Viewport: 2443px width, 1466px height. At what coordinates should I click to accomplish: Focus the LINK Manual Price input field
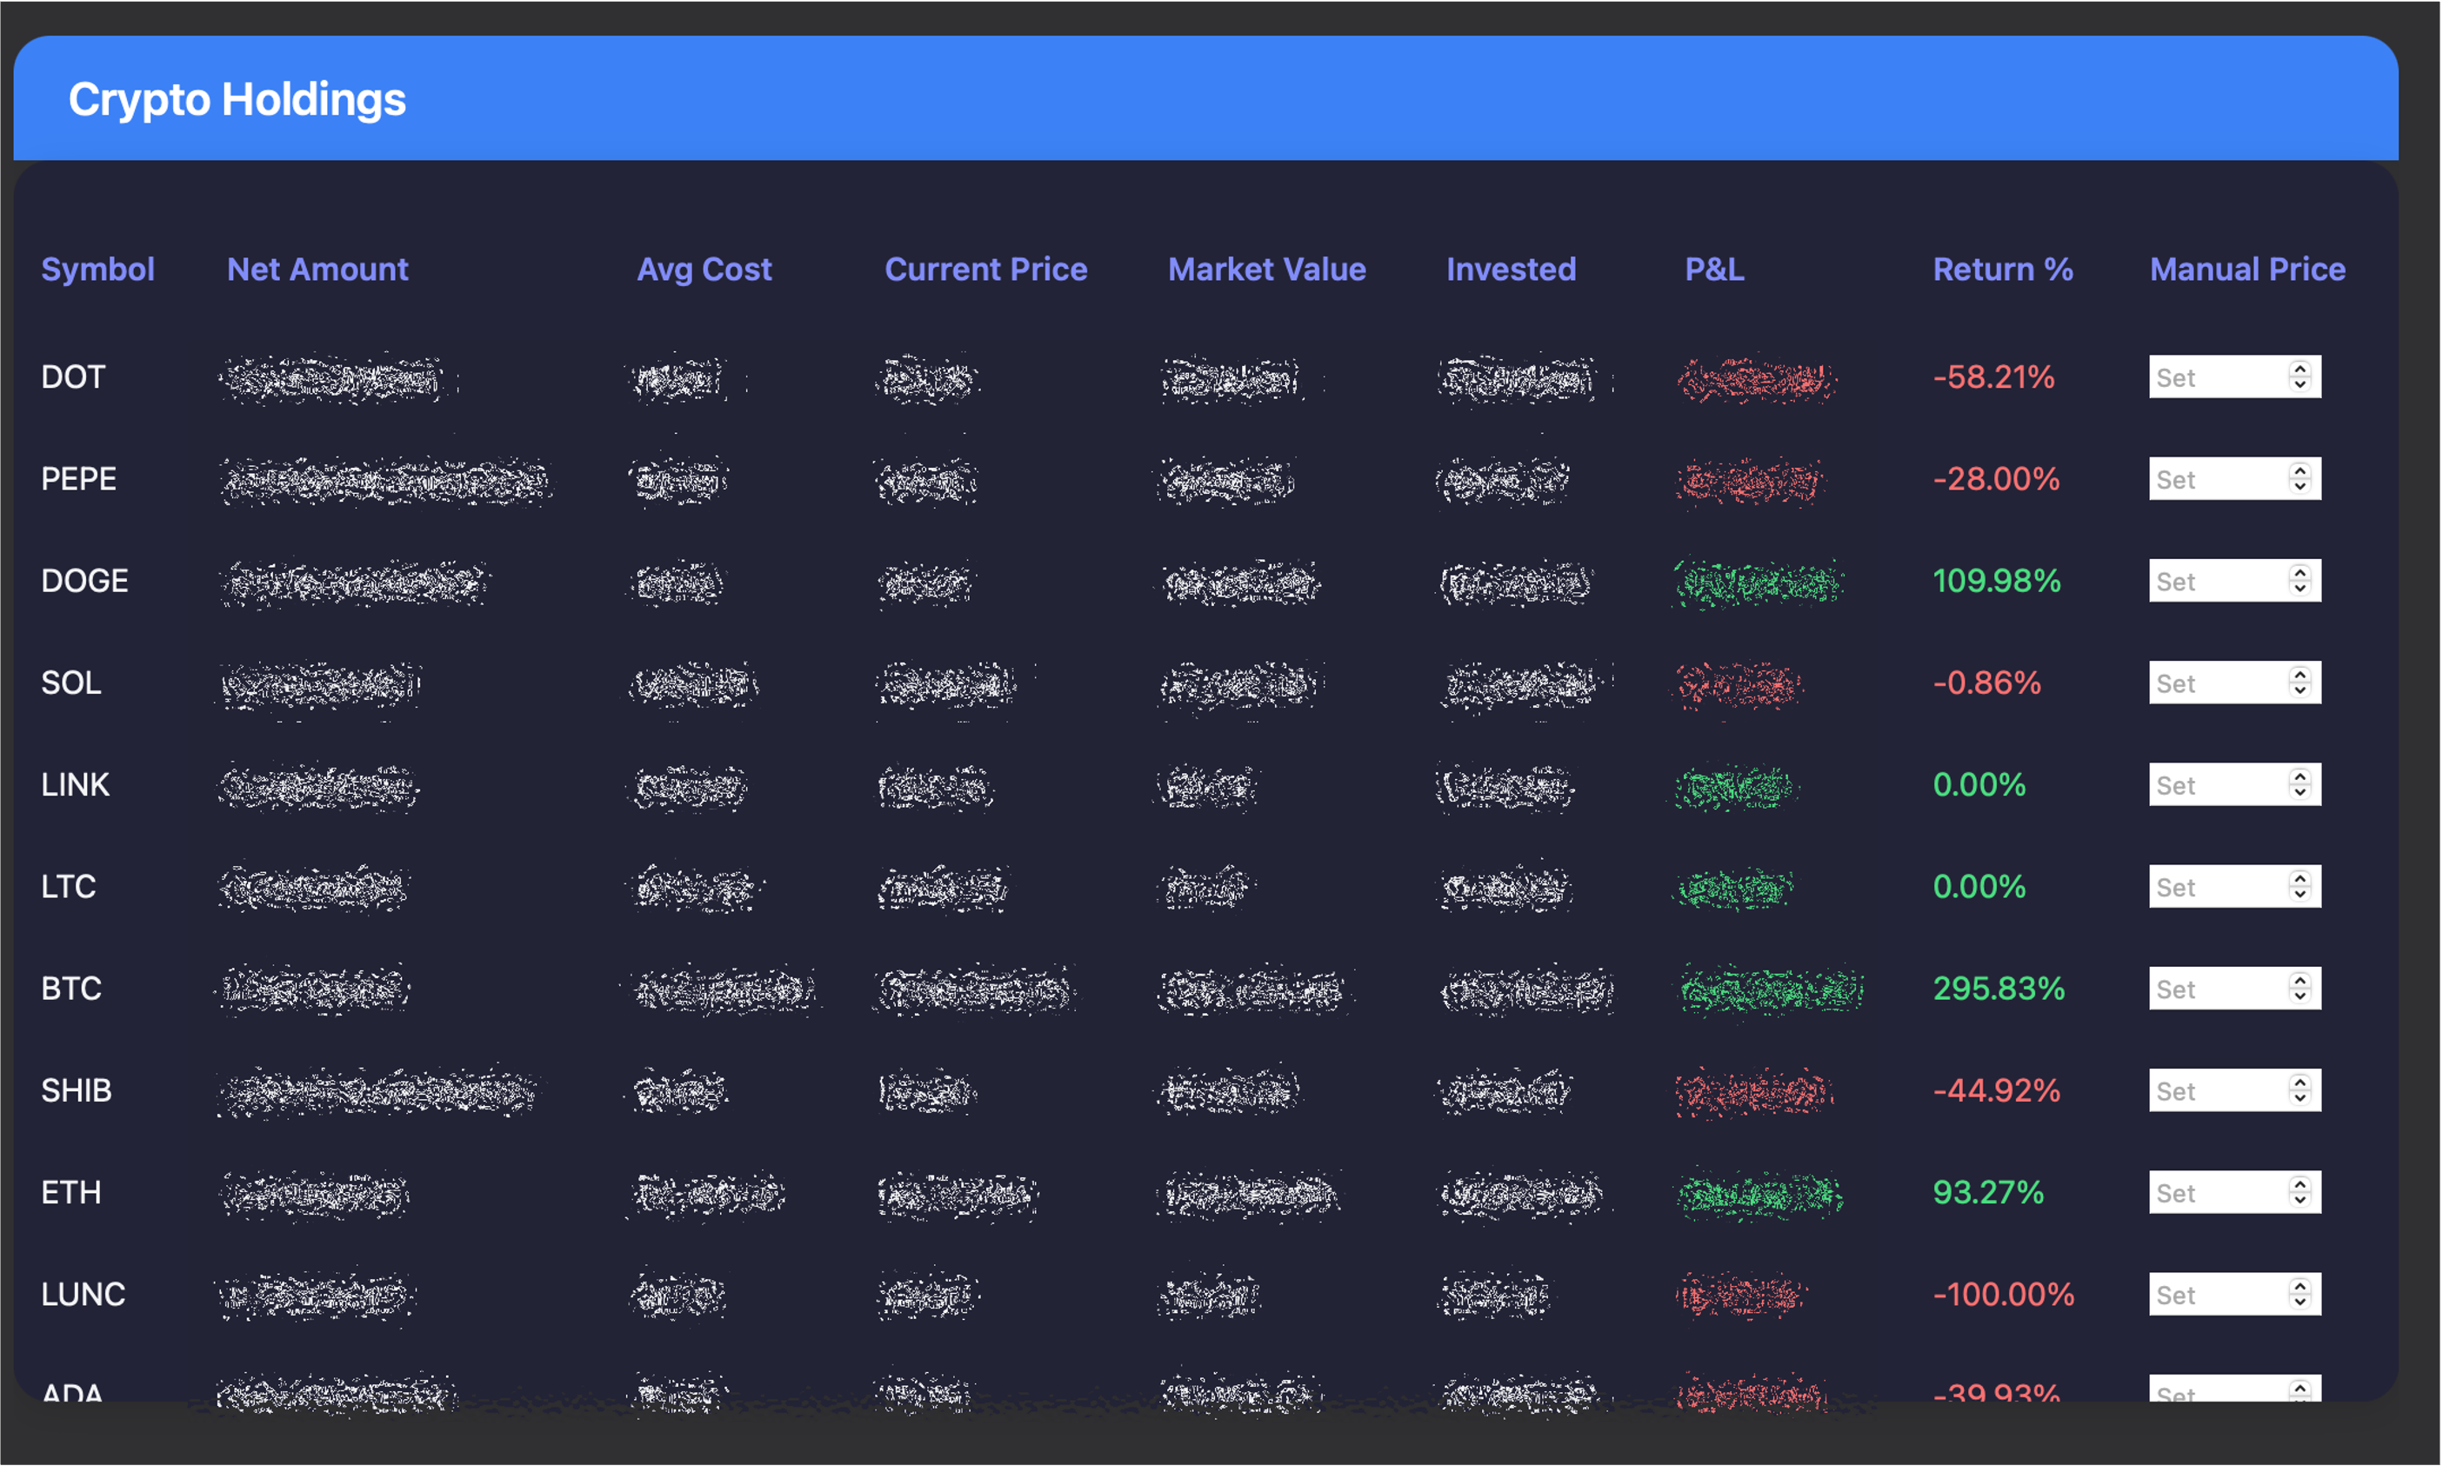pyautogui.click(x=2213, y=784)
